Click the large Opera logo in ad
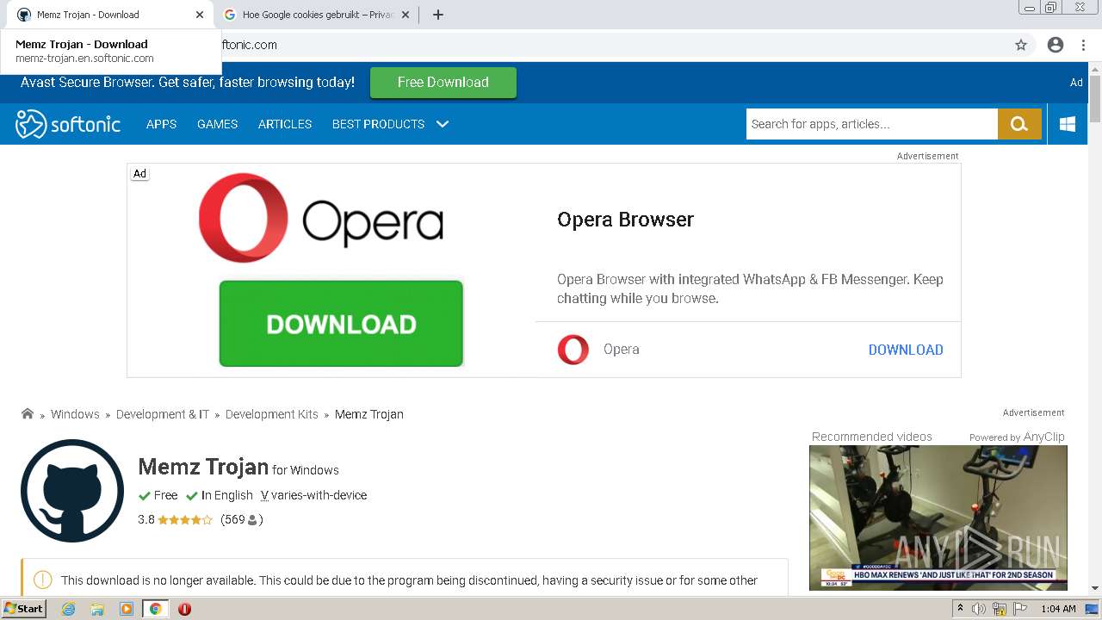This screenshot has width=1102, height=620. coord(321,218)
